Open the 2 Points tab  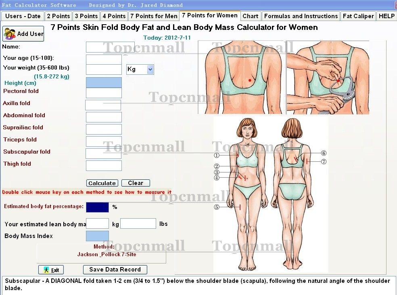click(x=59, y=16)
